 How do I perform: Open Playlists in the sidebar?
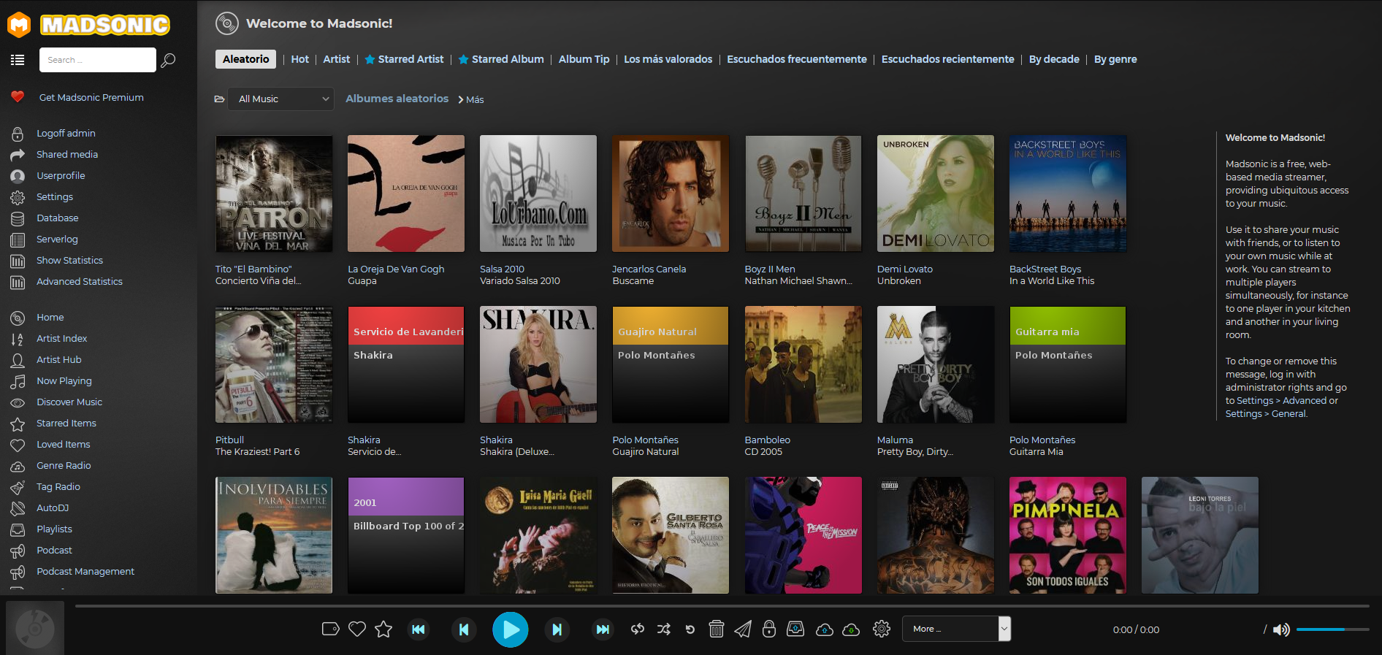point(54,529)
